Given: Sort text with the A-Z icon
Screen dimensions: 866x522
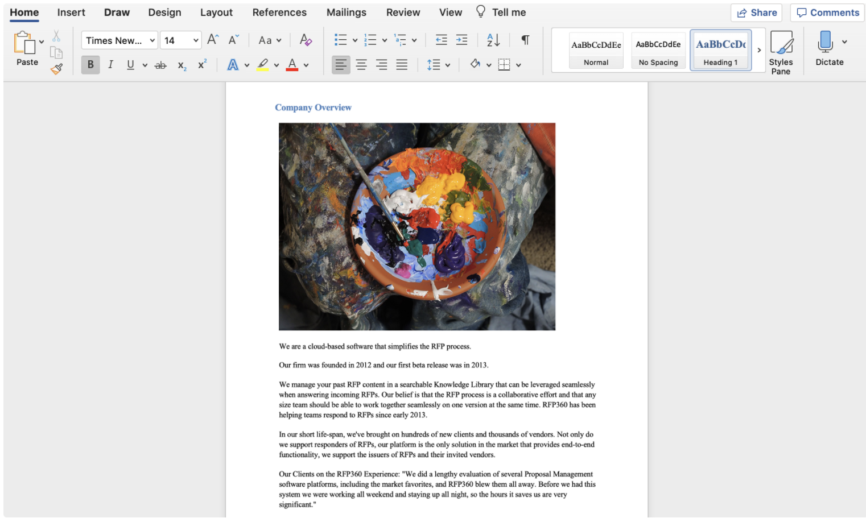Looking at the screenshot, I should tap(493, 40).
